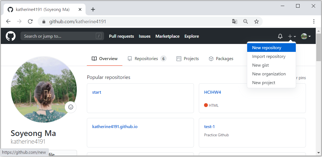Screen dimensions: 322x157
Task: Open the notifications bell
Action: coord(280,36)
